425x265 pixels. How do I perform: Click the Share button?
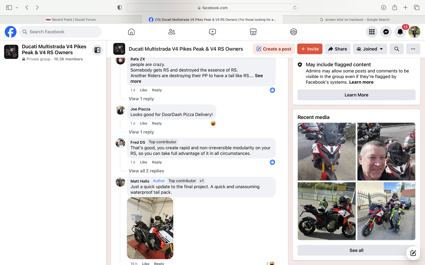pyautogui.click(x=338, y=49)
